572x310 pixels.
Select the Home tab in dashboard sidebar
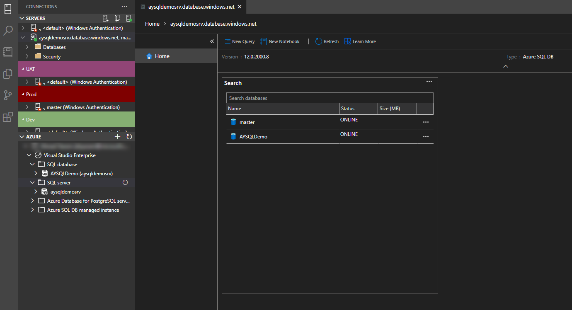pyautogui.click(x=162, y=56)
